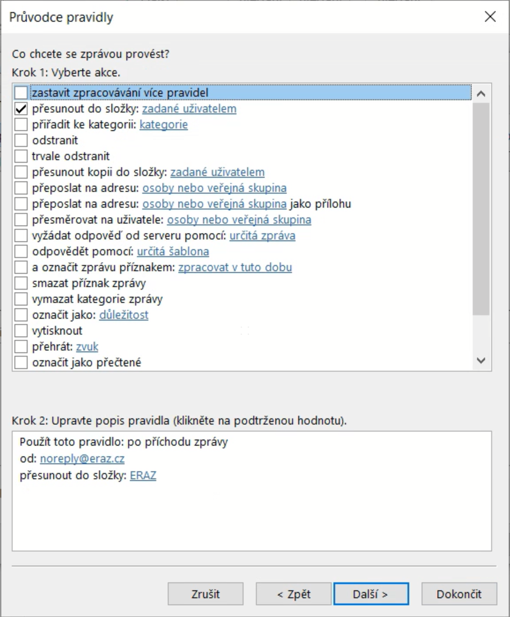
Task: Click 'důležitost' importance link
Action: pyautogui.click(x=123, y=315)
